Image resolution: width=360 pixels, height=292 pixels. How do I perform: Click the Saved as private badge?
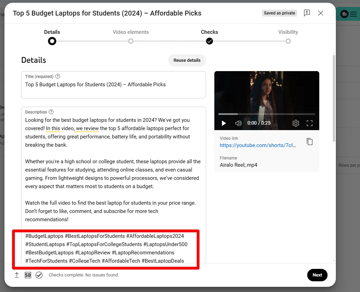pyautogui.click(x=280, y=13)
